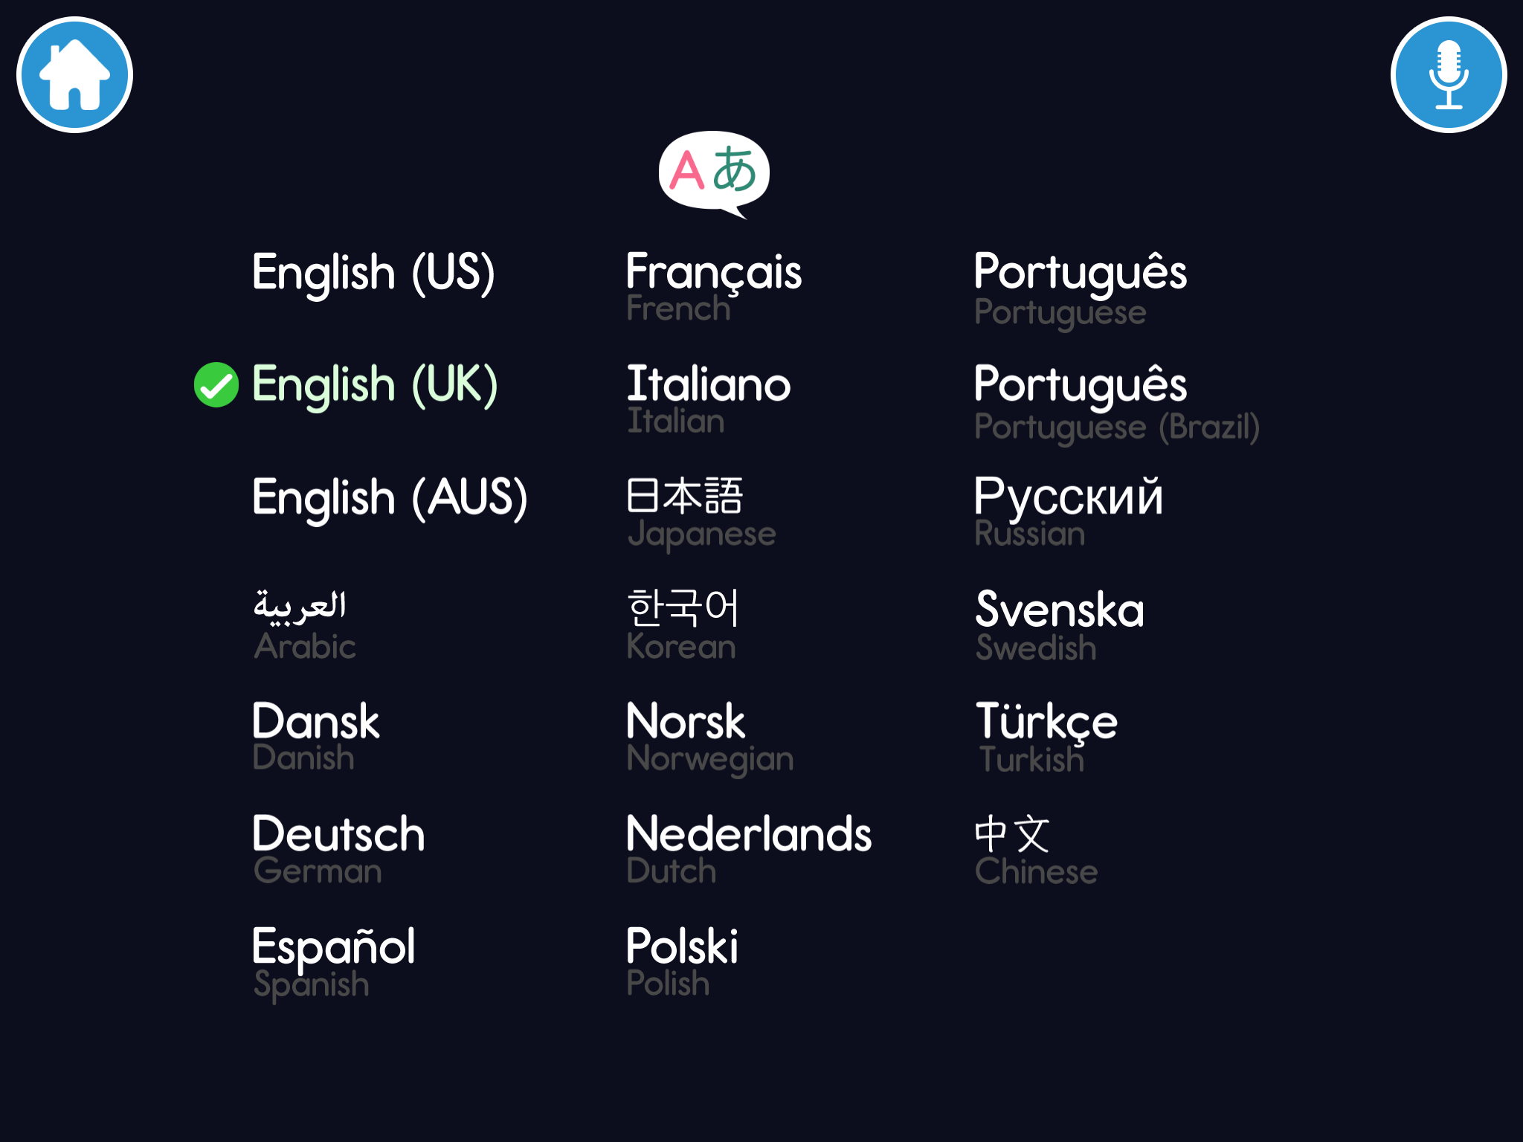1523x1142 pixels.
Task: Tap the blue microphone button
Action: click(1448, 75)
